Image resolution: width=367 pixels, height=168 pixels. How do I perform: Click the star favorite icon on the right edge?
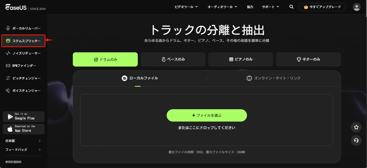(356, 127)
